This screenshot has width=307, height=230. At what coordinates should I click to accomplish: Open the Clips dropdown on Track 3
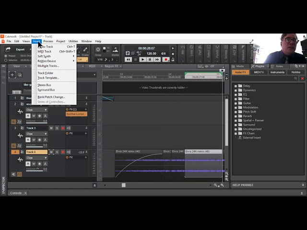pos(36,134)
